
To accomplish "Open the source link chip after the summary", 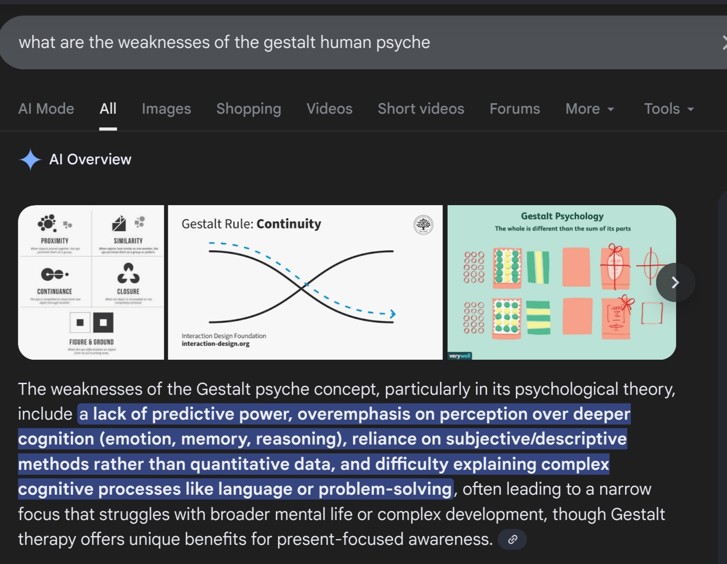I will click(x=512, y=539).
